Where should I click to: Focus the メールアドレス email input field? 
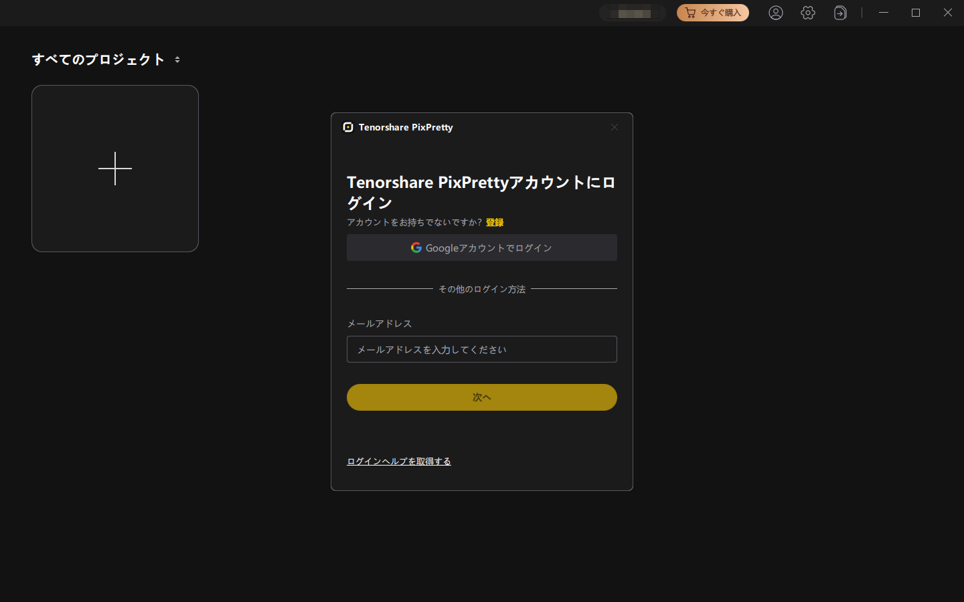click(x=482, y=349)
